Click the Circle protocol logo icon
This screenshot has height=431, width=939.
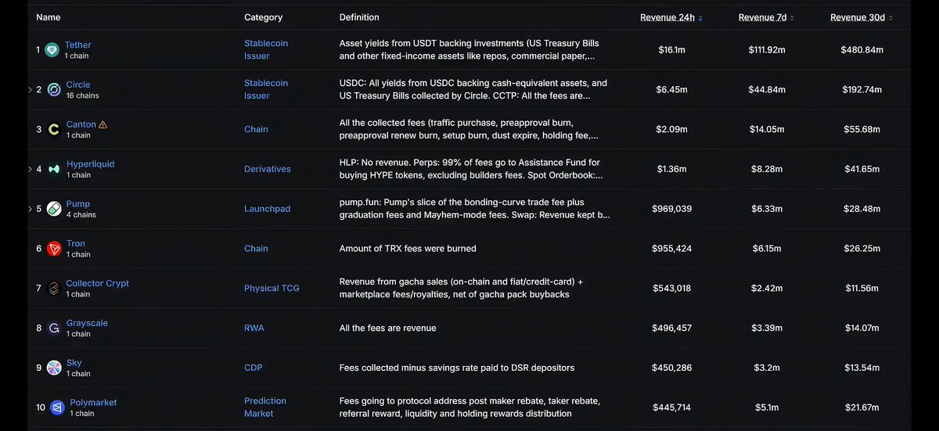tap(54, 90)
